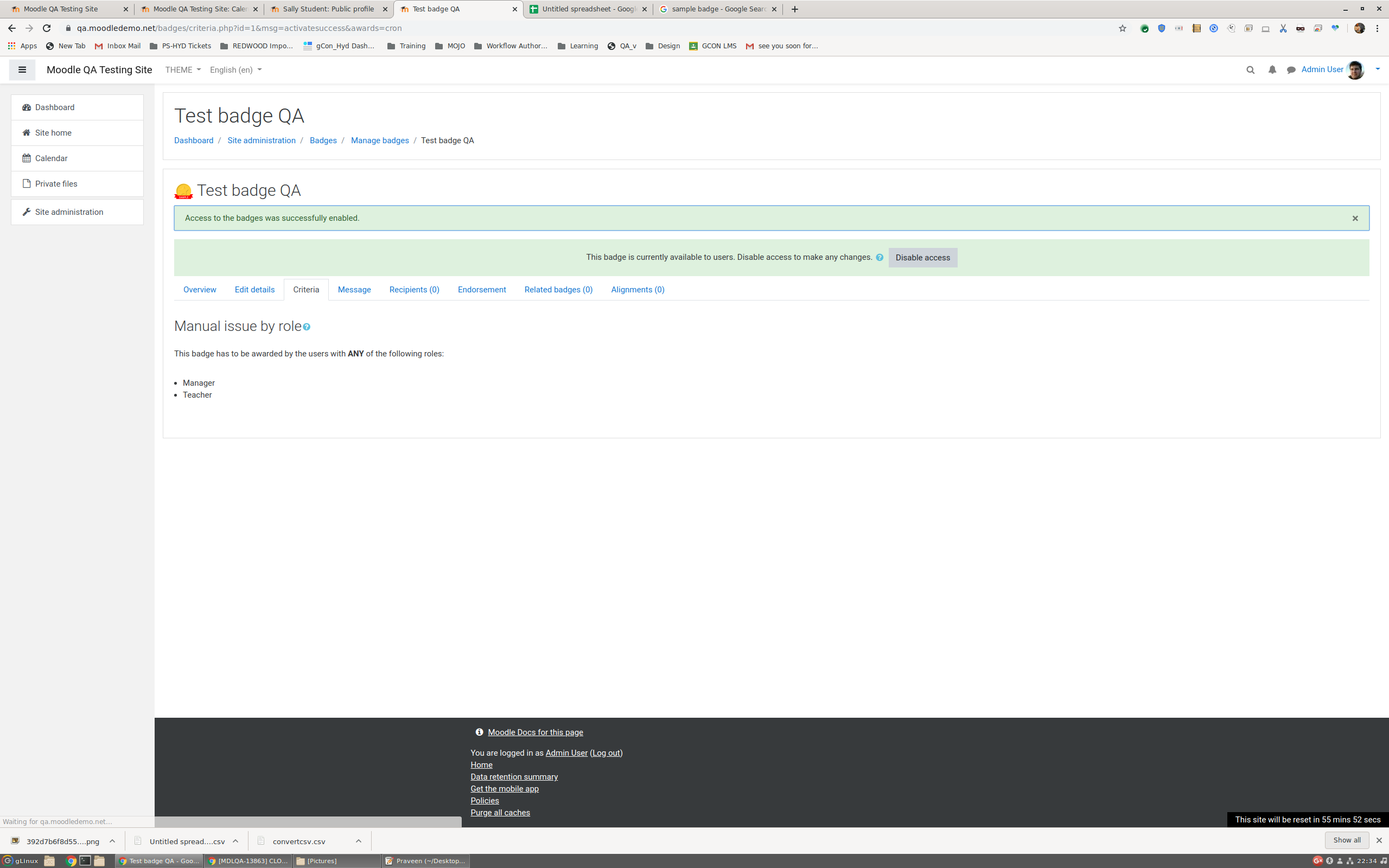
Task: Open the English (en) language dropdown
Action: (235, 70)
